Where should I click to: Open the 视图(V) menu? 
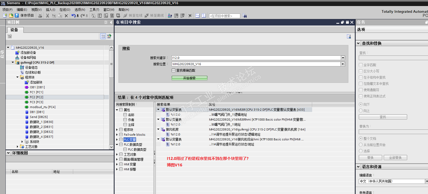point(36,10)
